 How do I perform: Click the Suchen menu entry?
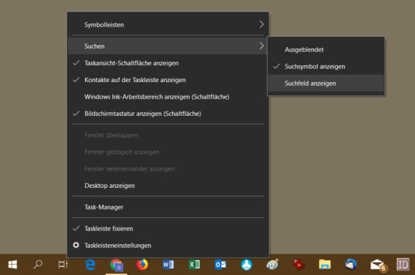(168, 46)
